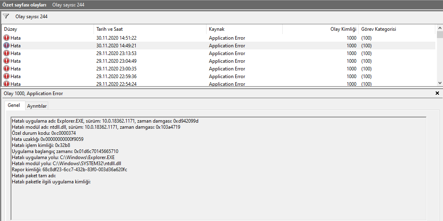Click the Kaynak column header

pos(244,30)
